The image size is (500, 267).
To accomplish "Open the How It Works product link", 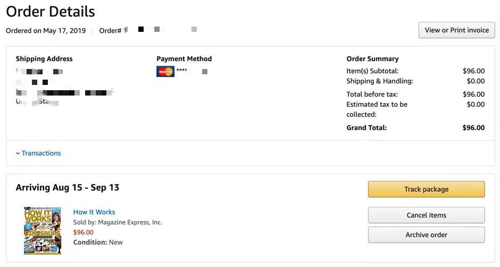I will [x=94, y=212].
